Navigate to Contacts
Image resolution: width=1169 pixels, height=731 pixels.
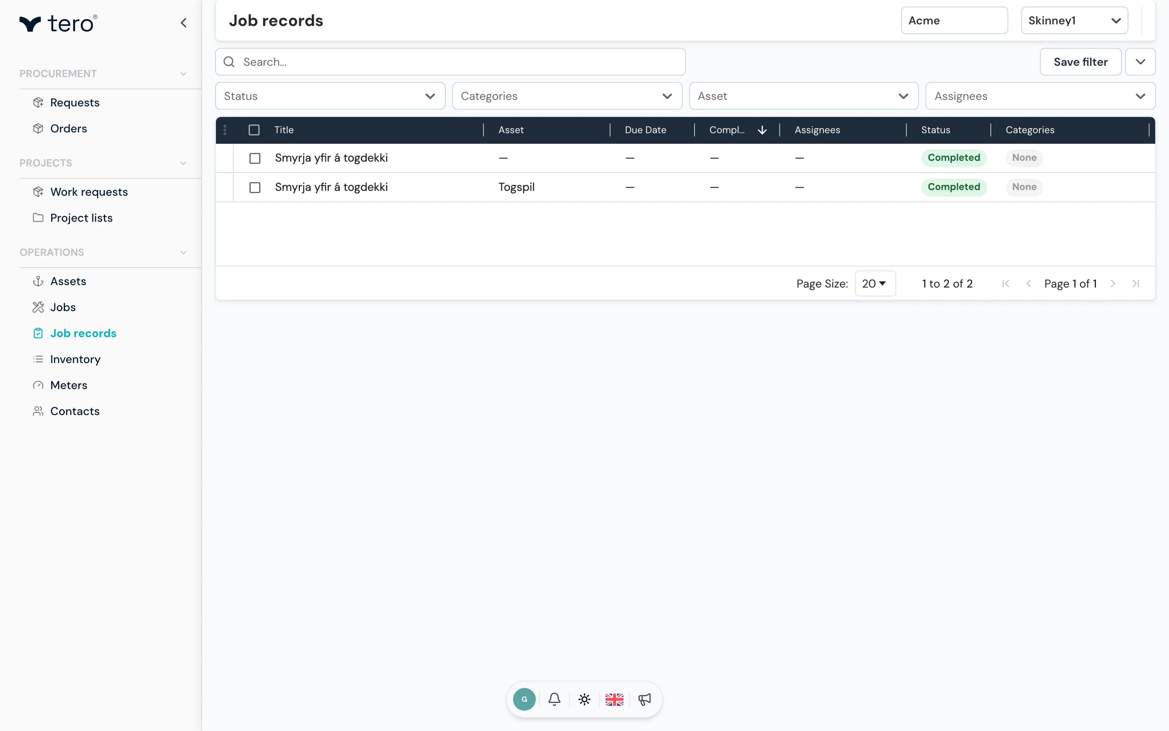click(x=75, y=411)
